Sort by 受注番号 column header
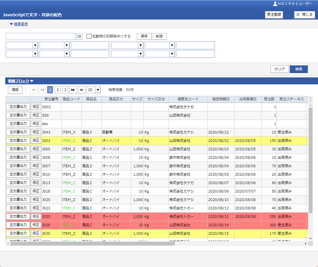This screenshot has width=318, height=267. pos(51,99)
